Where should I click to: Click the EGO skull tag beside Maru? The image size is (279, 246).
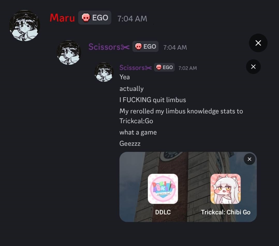(x=95, y=18)
